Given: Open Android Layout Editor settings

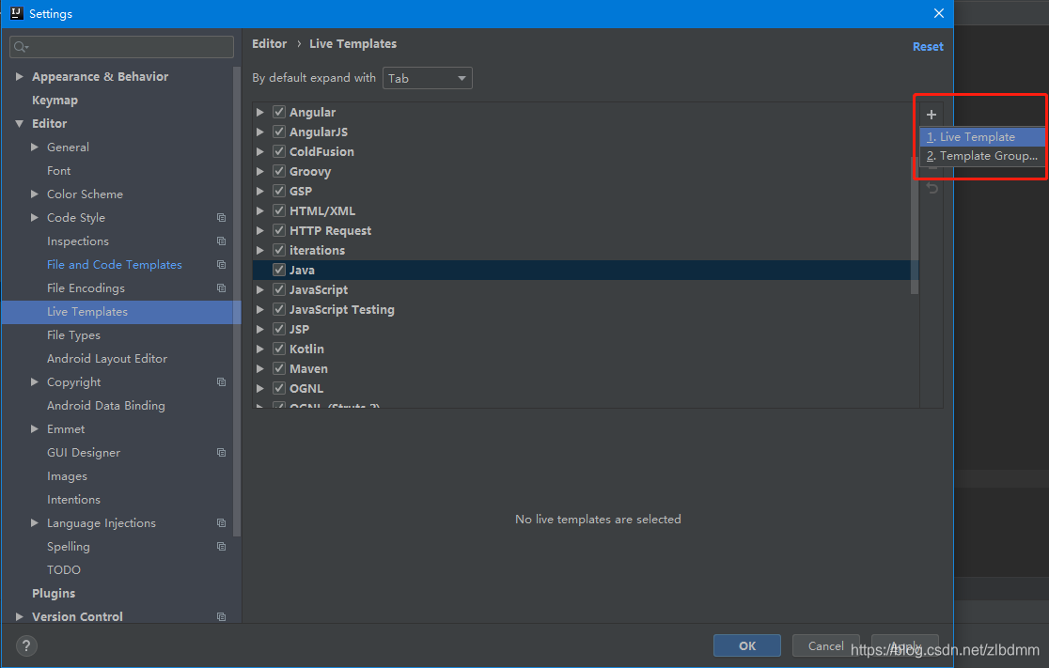Looking at the screenshot, I should pyautogui.click(x=107, y=358).
